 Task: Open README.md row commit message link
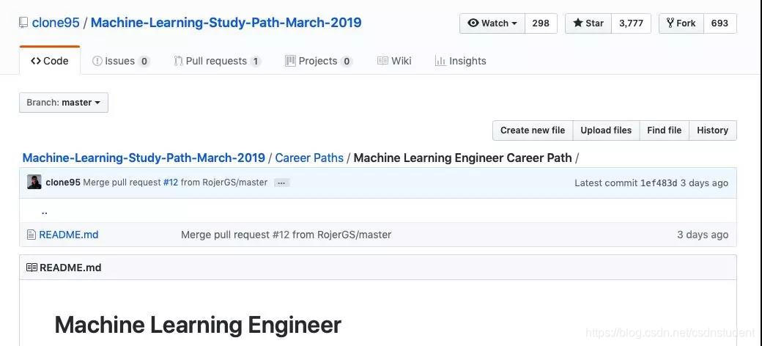pyautogui.click(x=286, y=235)
